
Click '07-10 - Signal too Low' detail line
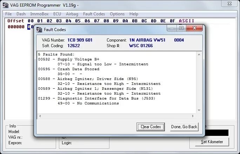pos(103,64)
